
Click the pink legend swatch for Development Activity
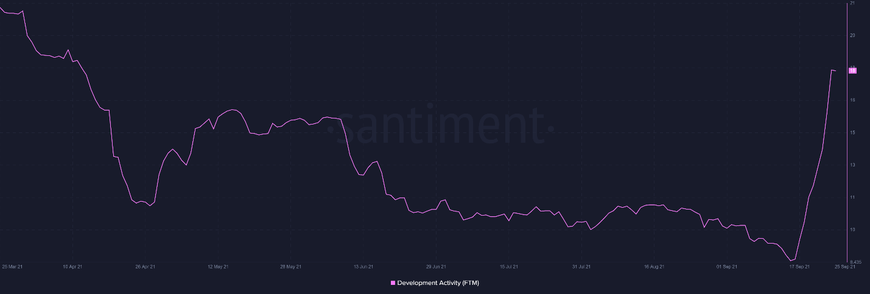pos(393,283)
